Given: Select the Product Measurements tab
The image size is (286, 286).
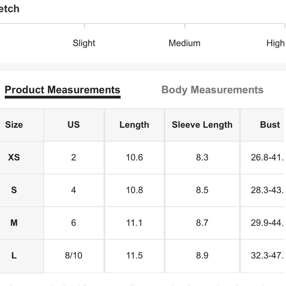Looking at the screenshot, I should [62, 90].
